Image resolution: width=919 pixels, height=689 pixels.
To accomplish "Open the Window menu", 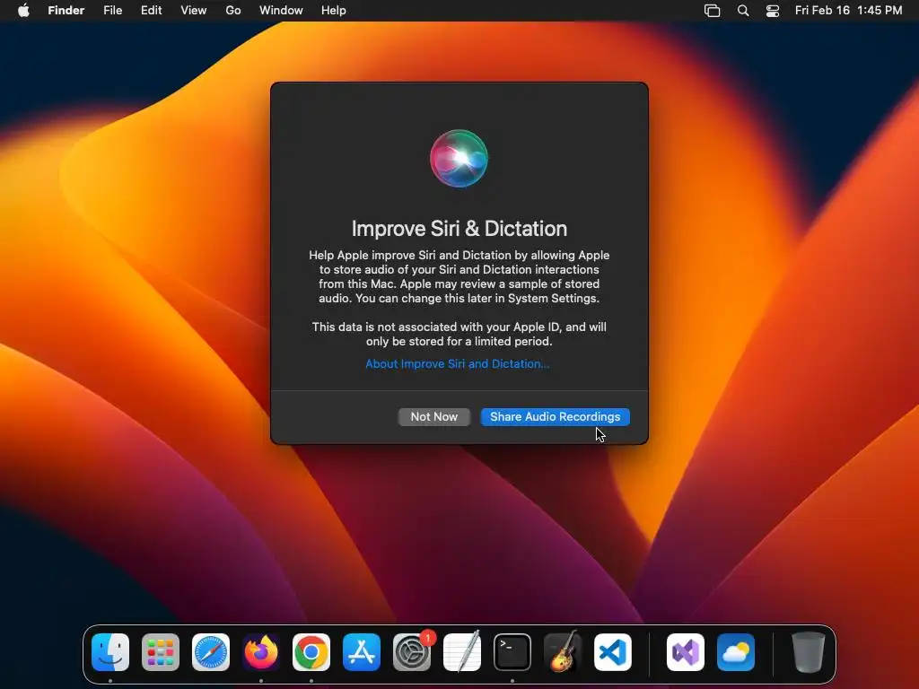I will [x=281, y=11].
